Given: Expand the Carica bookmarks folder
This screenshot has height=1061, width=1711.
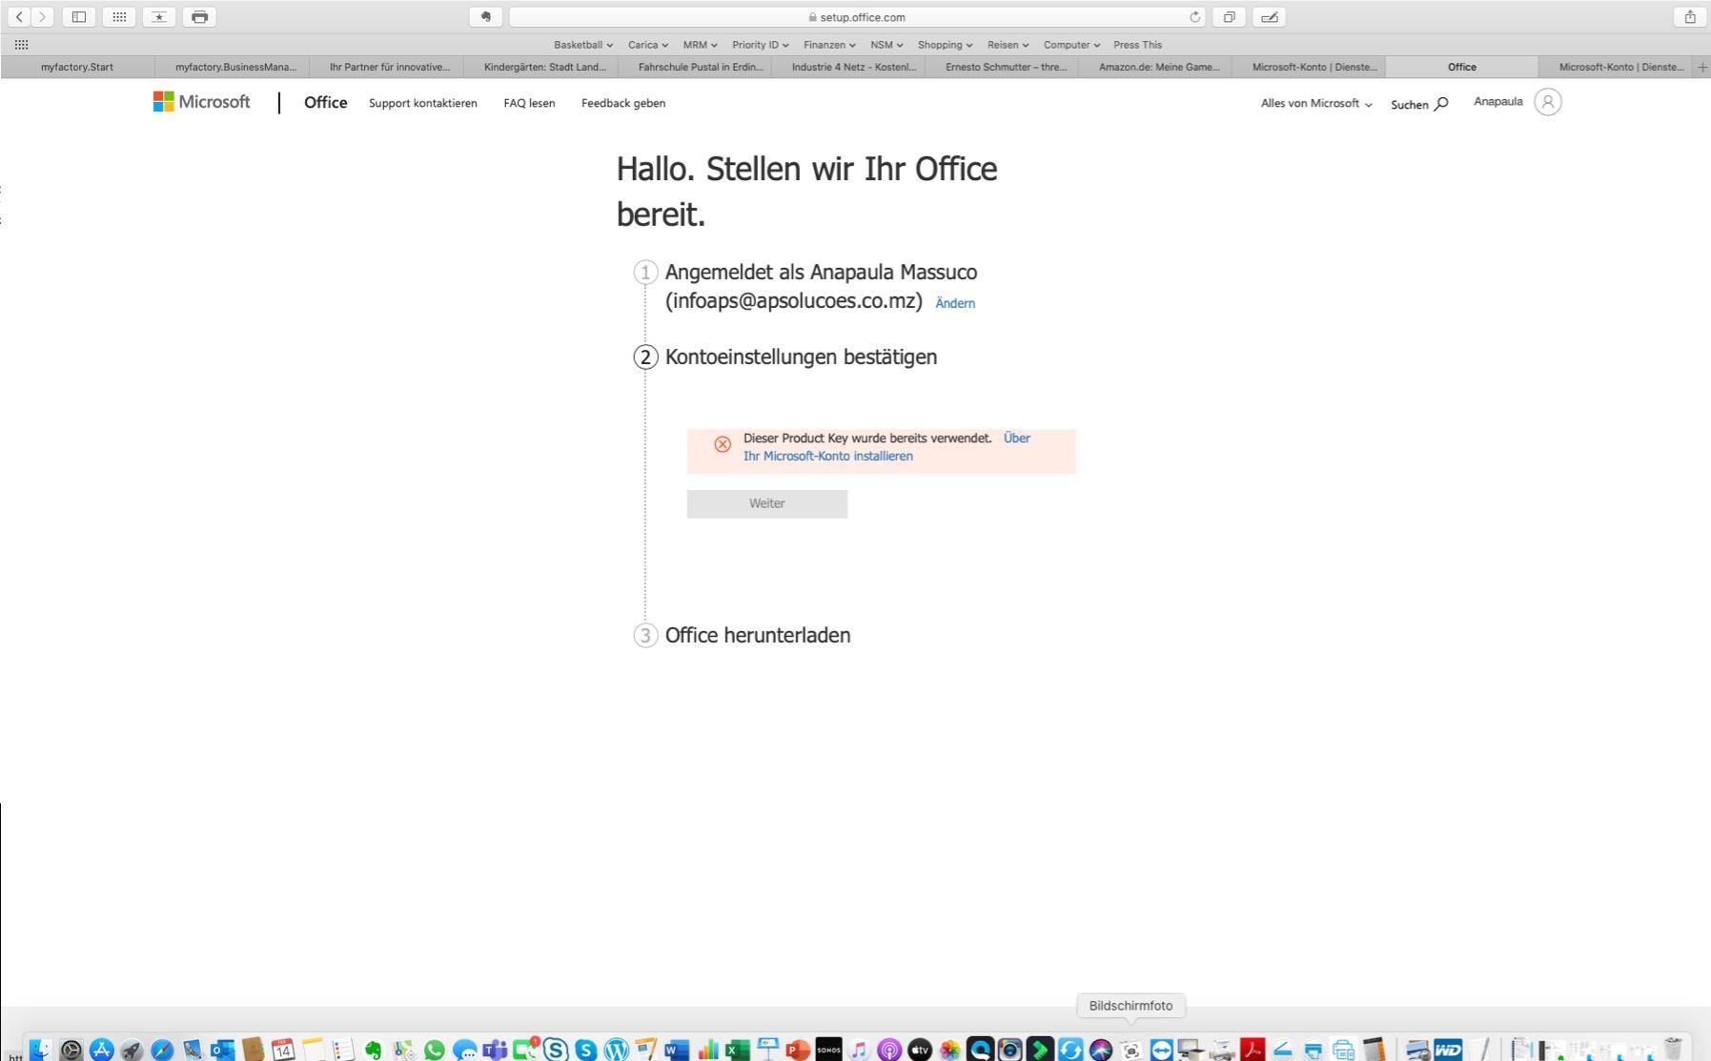Looking at the screenshot, I should (648, 45).
